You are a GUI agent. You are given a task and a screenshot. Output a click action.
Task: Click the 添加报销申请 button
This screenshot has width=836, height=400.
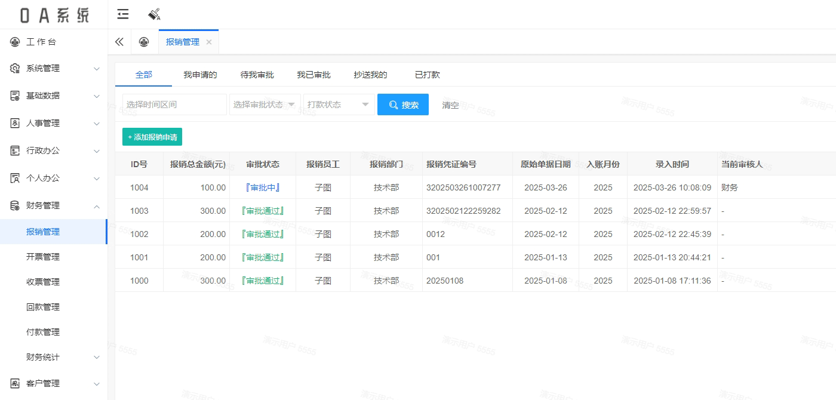(152, 137)
